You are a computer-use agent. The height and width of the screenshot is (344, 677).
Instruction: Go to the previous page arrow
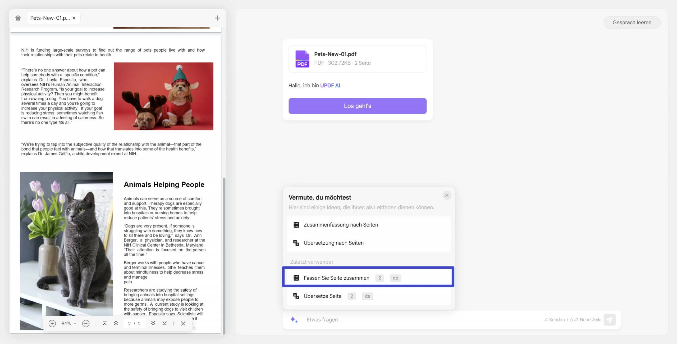point(116,323)
